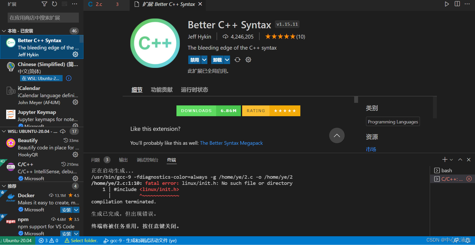Click info icon next to WSL: Ubuntu label
The width and height of the screenshot is (475, 245).
69,78
